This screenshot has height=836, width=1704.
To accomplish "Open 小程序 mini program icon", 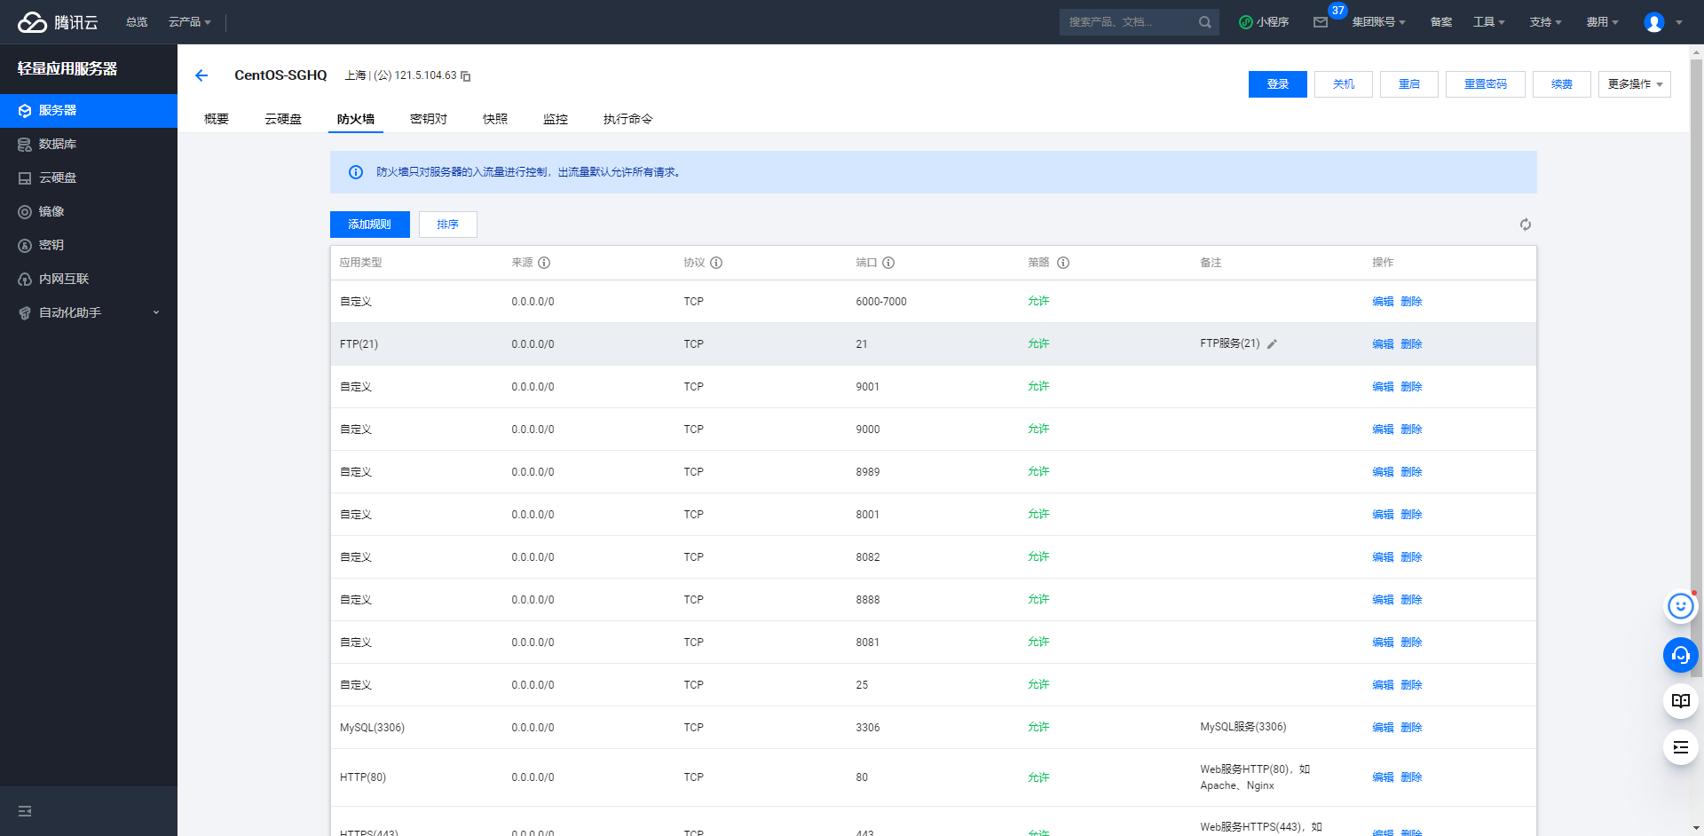I will [x=1264, y=22].
